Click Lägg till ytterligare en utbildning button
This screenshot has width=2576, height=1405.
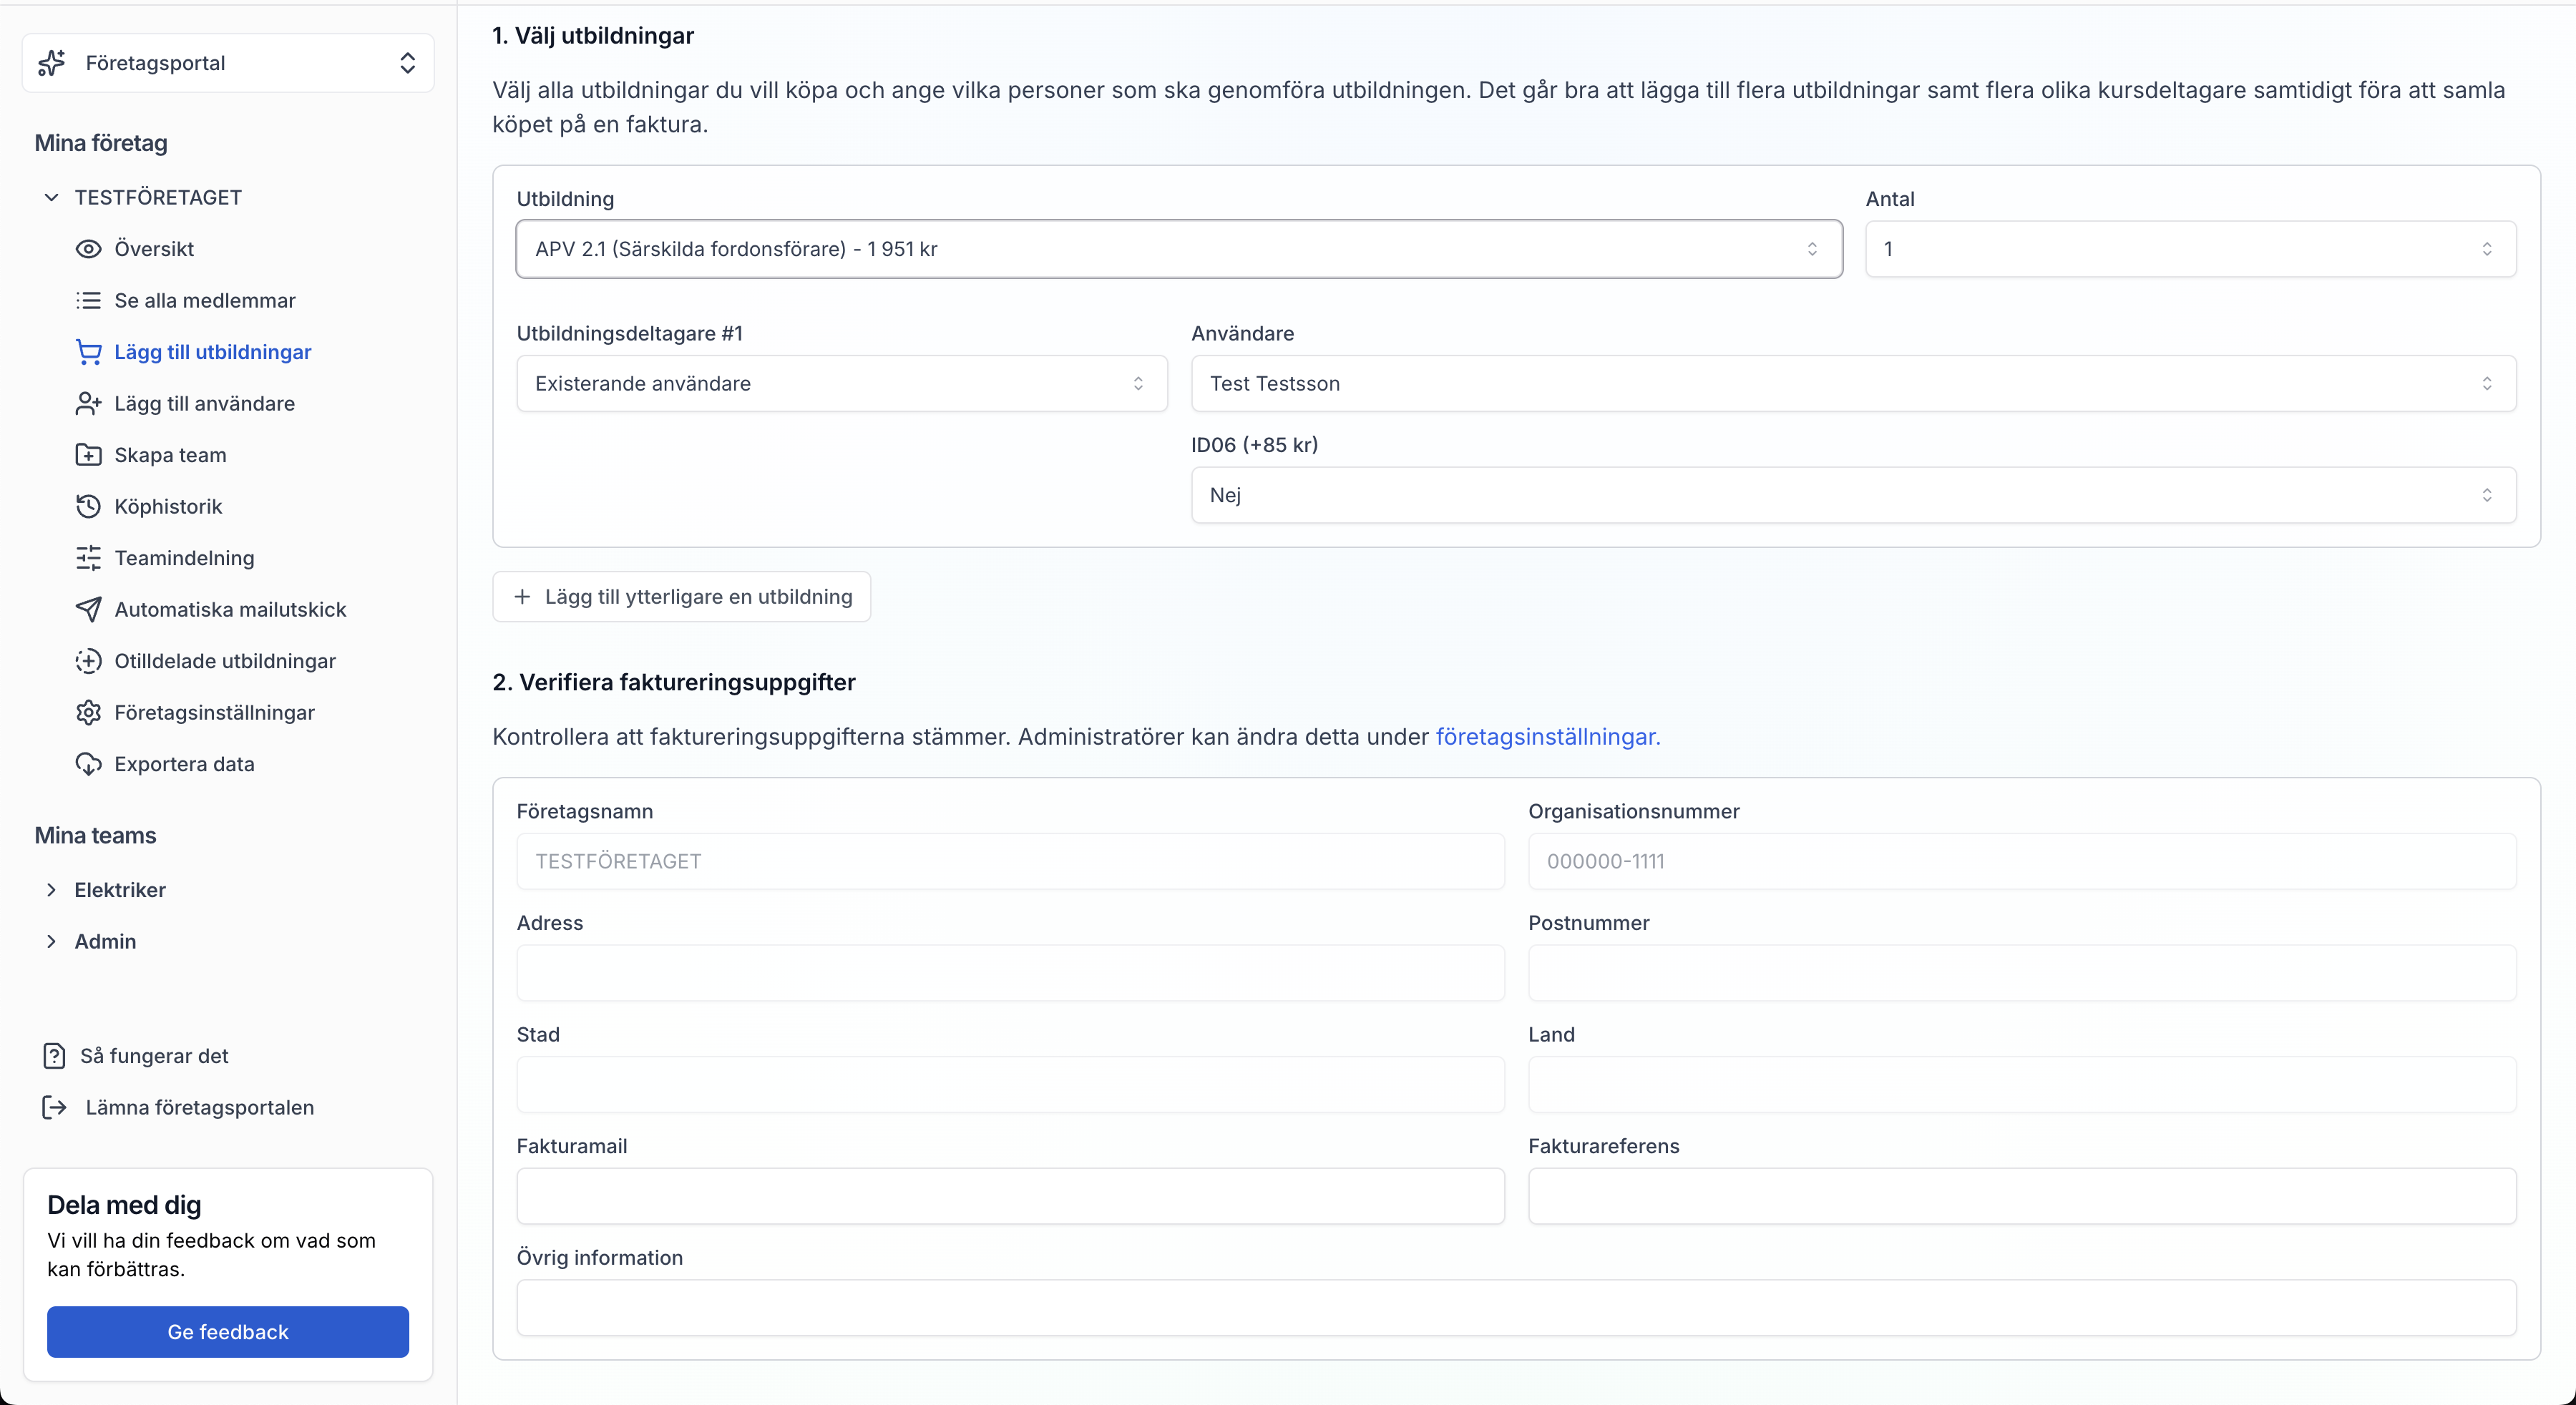(x=681, y=597)
